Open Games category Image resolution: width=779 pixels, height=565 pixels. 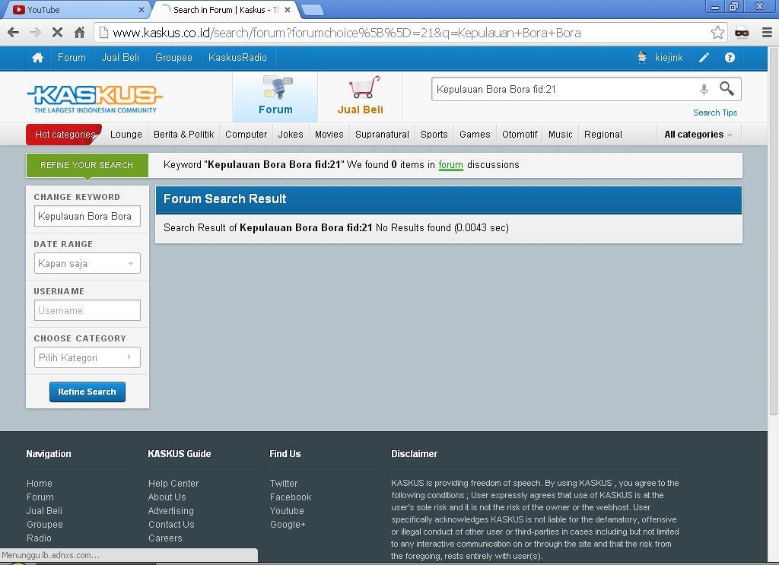pos(475,135)
